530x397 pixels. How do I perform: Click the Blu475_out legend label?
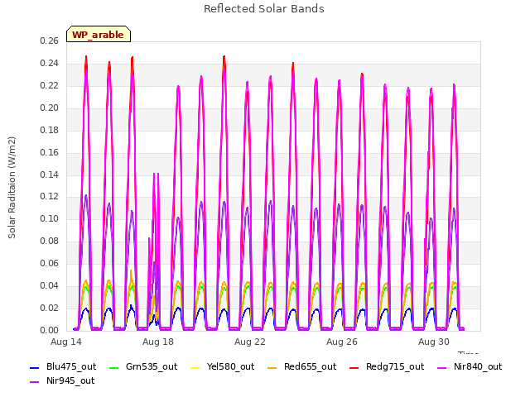[71, 366]
